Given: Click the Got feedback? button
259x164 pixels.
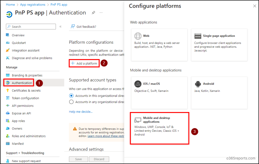Looking at the screenshot, I should (83, 26).
